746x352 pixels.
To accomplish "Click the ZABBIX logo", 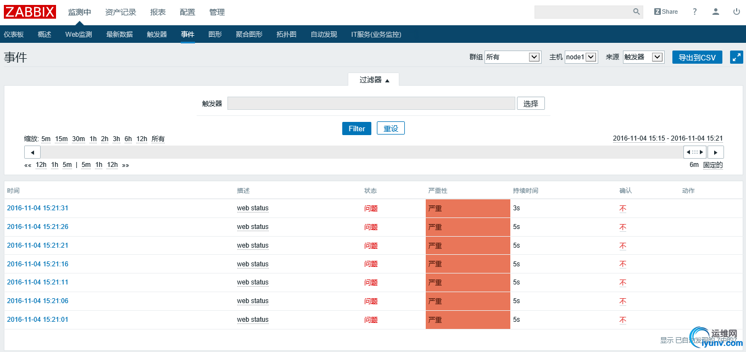I will tap(30, 12).
